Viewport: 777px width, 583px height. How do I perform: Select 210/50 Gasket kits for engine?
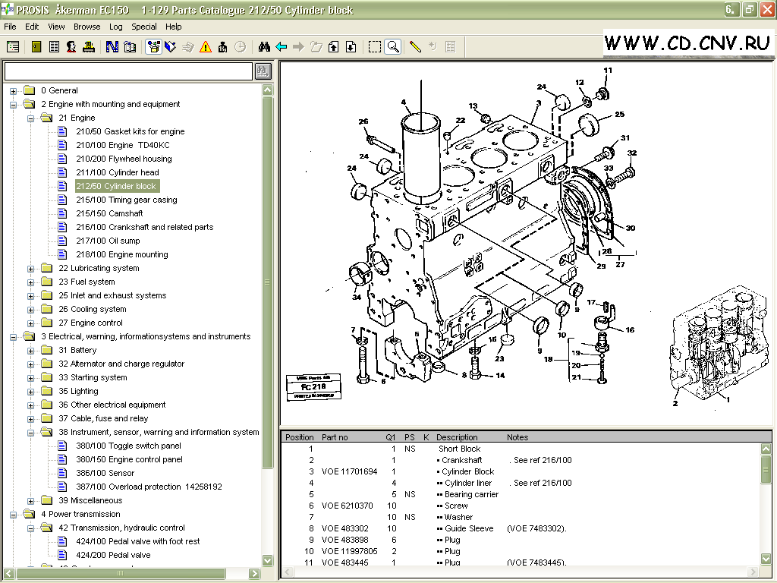click(131, 131)
